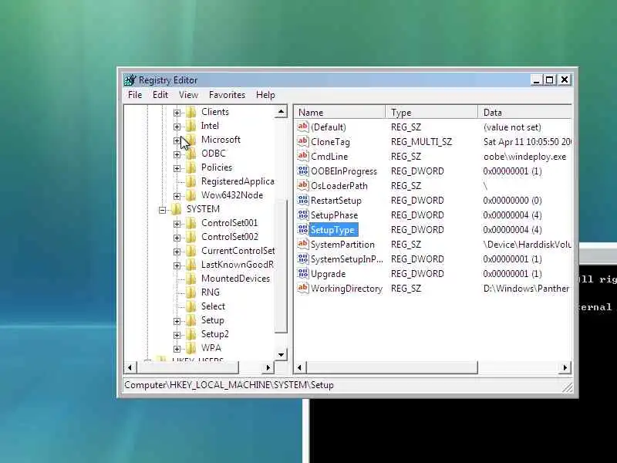Select the WorkingDirectory value name
The width and height of the screenshot is (617, 463).
[x=346, y=288]
